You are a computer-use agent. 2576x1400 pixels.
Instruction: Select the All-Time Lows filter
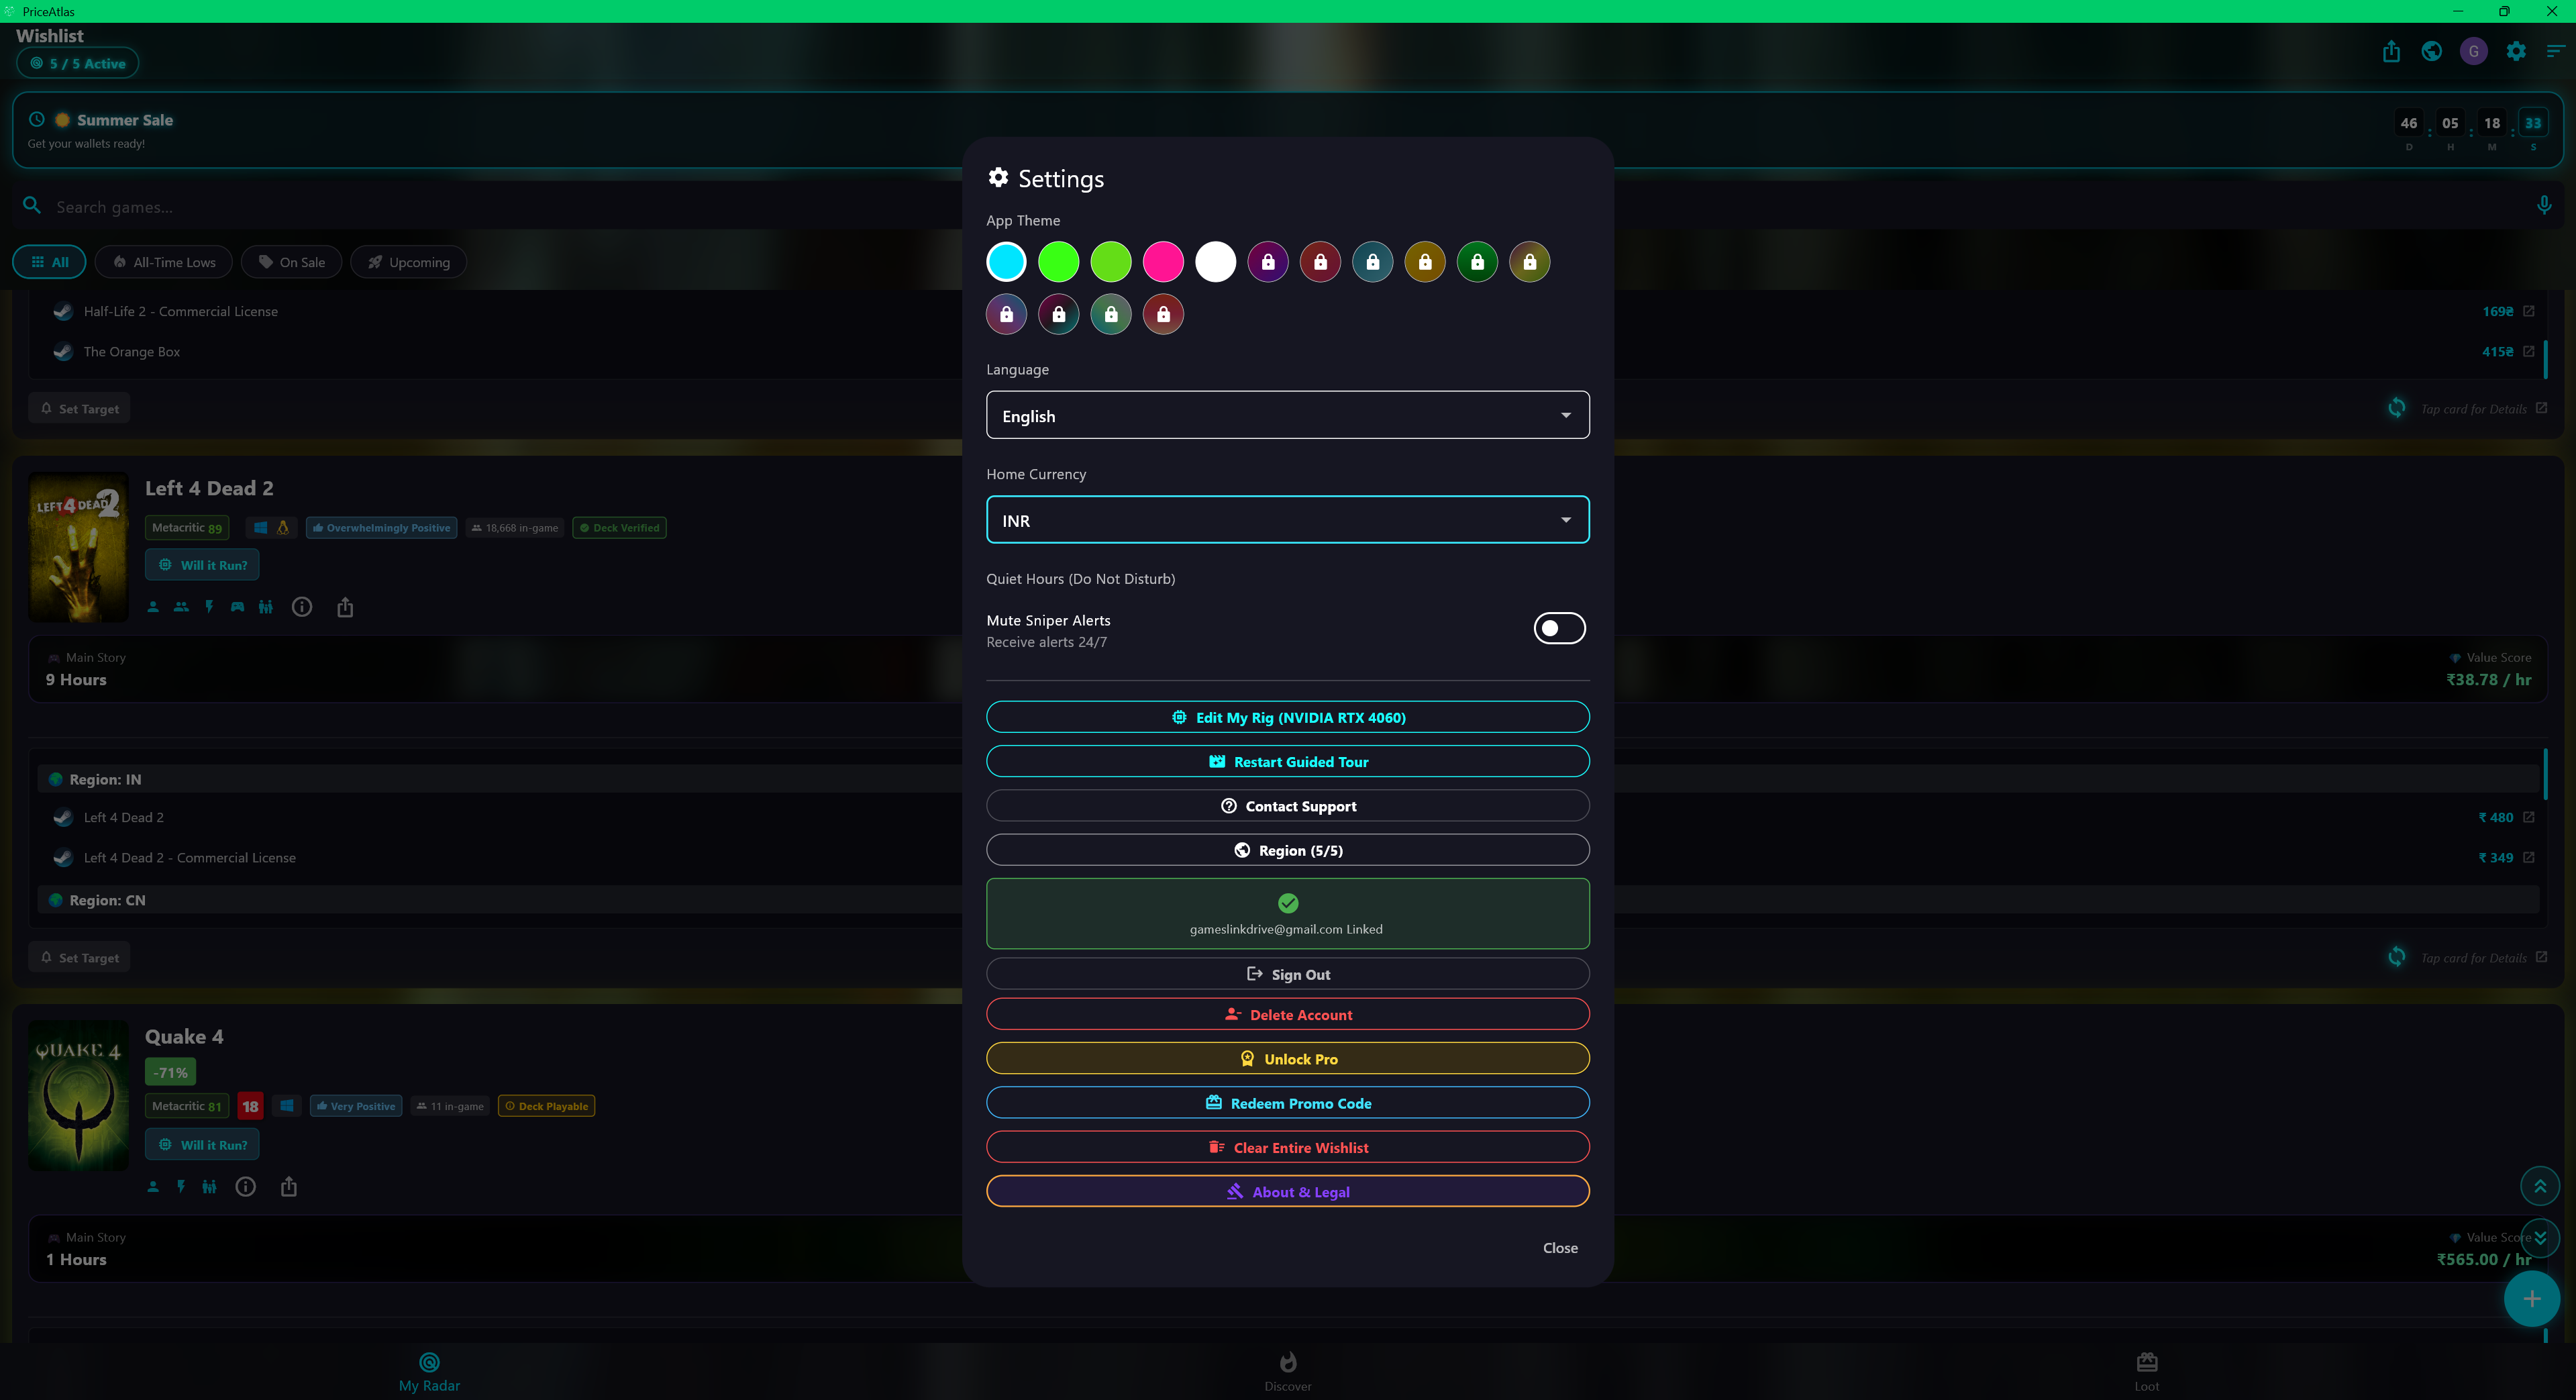coord(164,262)
